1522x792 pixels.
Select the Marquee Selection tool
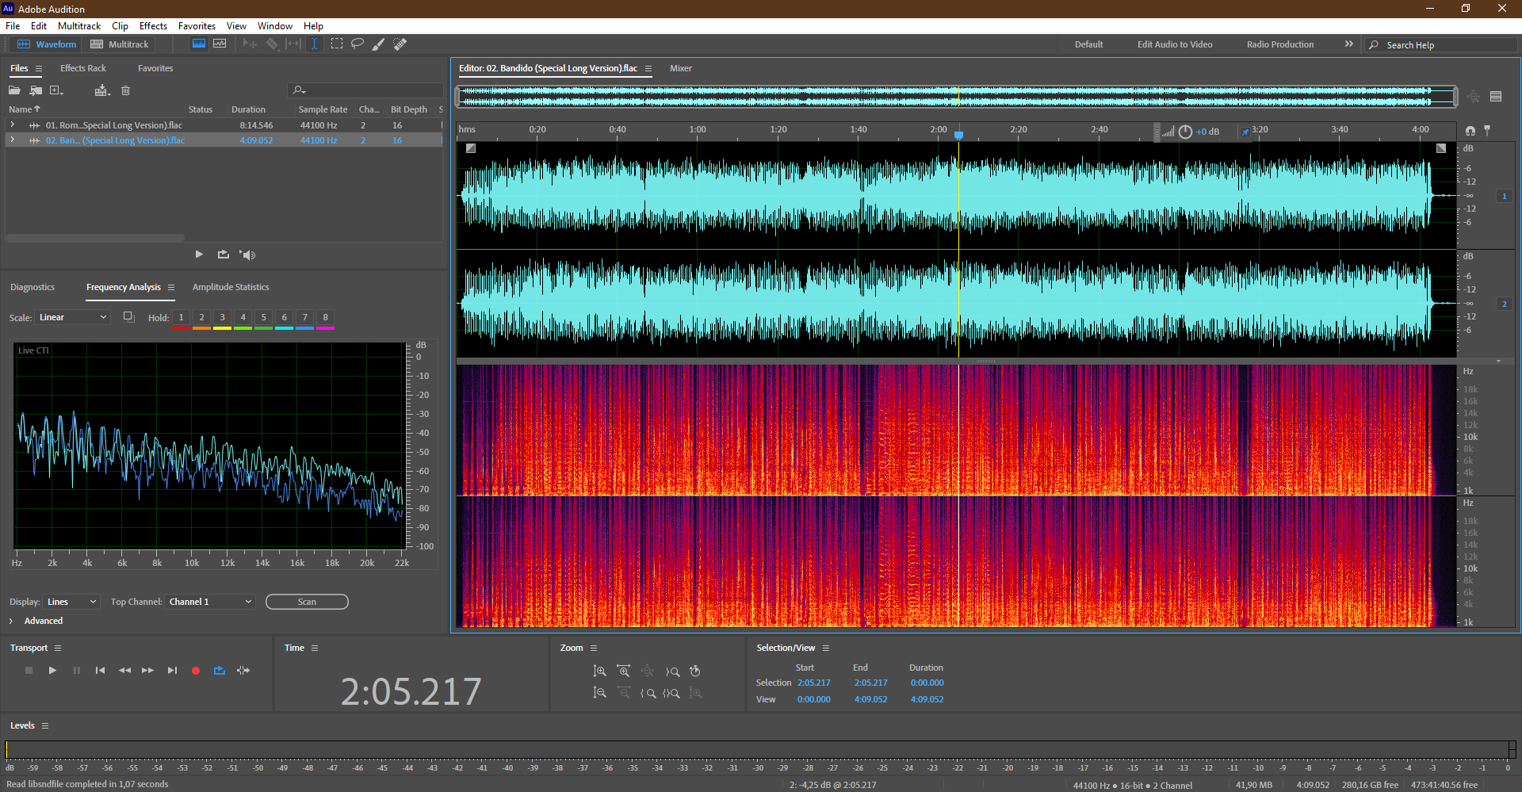(x=337, y=44)
